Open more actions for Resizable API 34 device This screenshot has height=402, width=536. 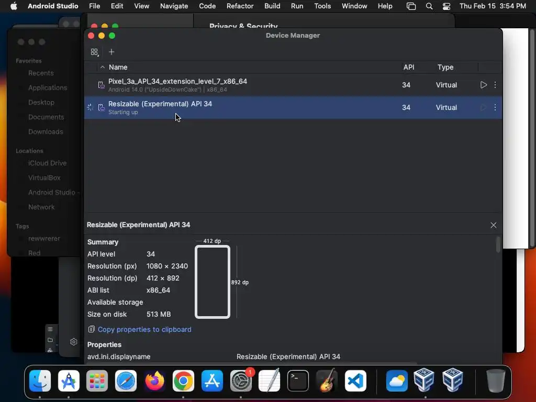pyautogui.click(x=495, y=107)
